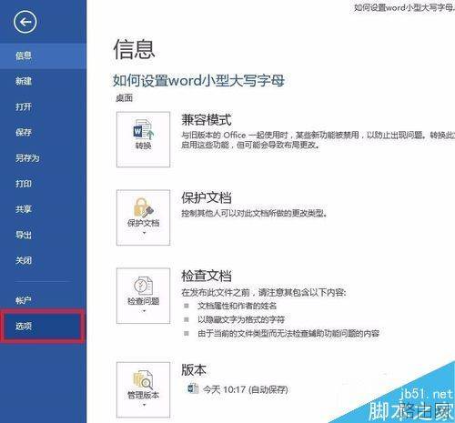Open 另存为 menu entry
The image size is (455, 423).
43,158
